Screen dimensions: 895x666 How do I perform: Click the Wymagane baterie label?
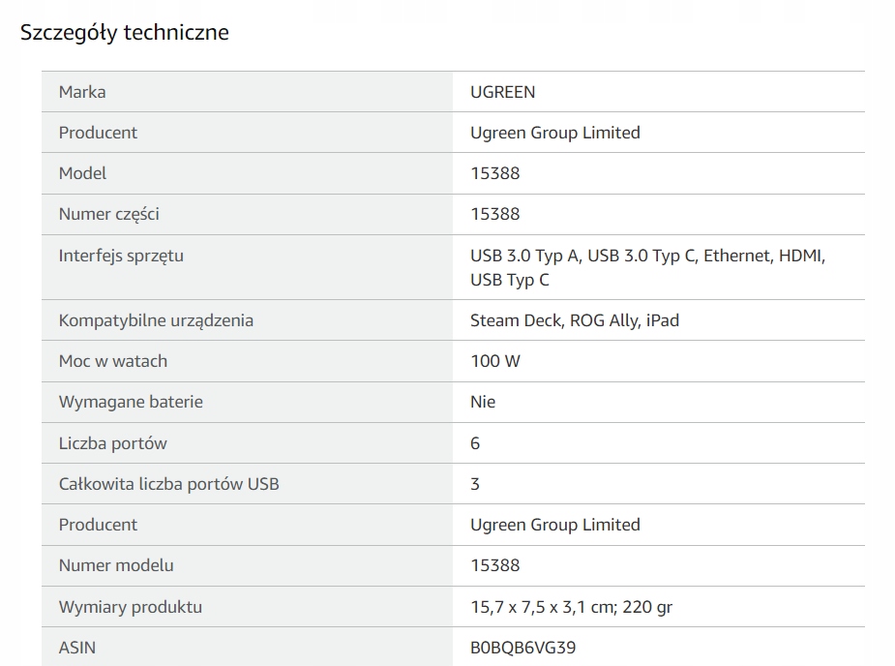(131, 402)
